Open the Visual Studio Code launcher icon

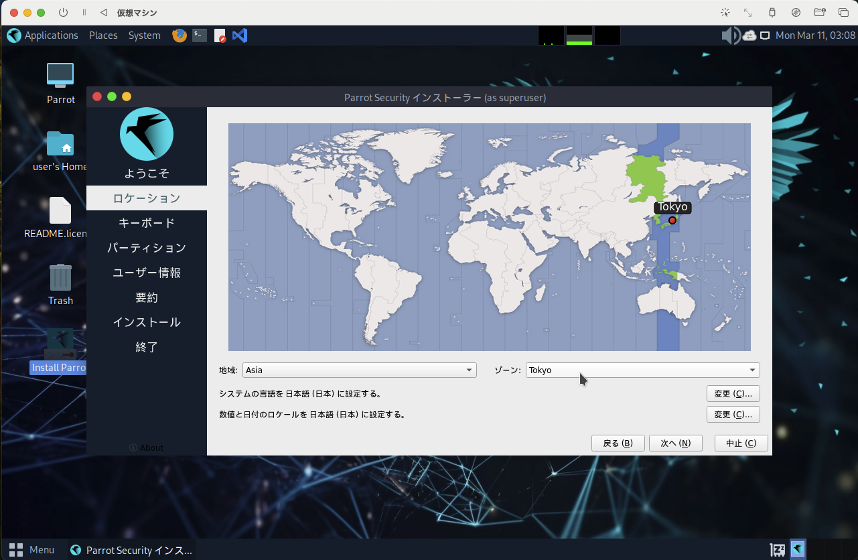[240, 36]
